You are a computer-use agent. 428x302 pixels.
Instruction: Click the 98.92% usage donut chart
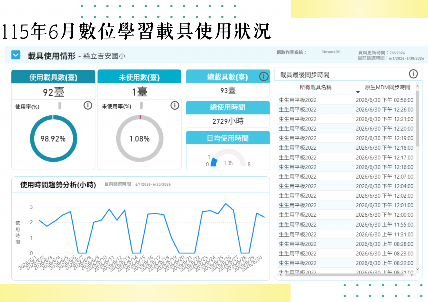[53, 139]
